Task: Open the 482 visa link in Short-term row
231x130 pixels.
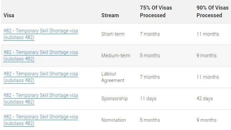Action: (41, 34)
